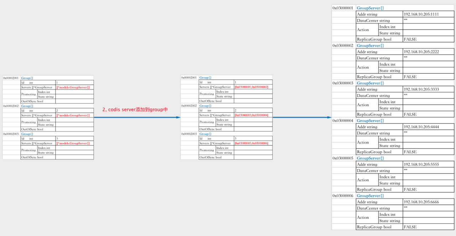Click "DataCenter string" label below 192.168.10.205:3333
Image resolution: width=456 pixels, height=236 pixels.
tap(373, 96)
